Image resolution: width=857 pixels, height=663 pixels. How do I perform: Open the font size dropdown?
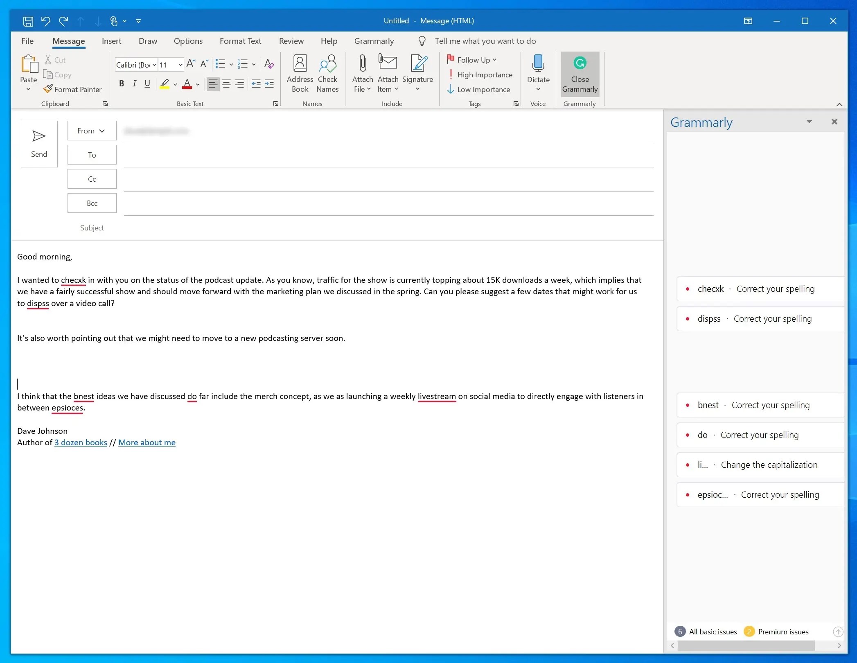[x=180, y=65]
